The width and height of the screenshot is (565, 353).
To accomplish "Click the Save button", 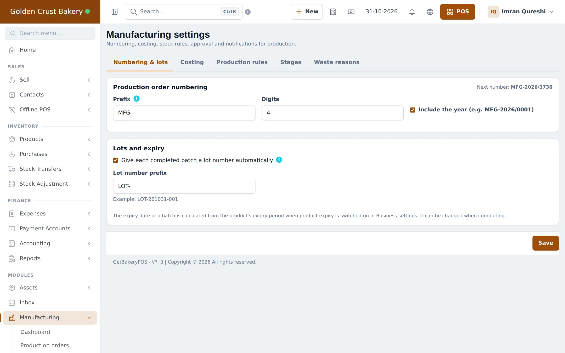I will click(546, 243).
